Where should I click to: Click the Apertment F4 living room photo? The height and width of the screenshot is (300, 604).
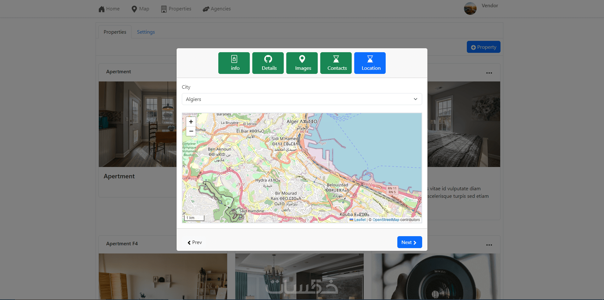click(x=163, y=277)
